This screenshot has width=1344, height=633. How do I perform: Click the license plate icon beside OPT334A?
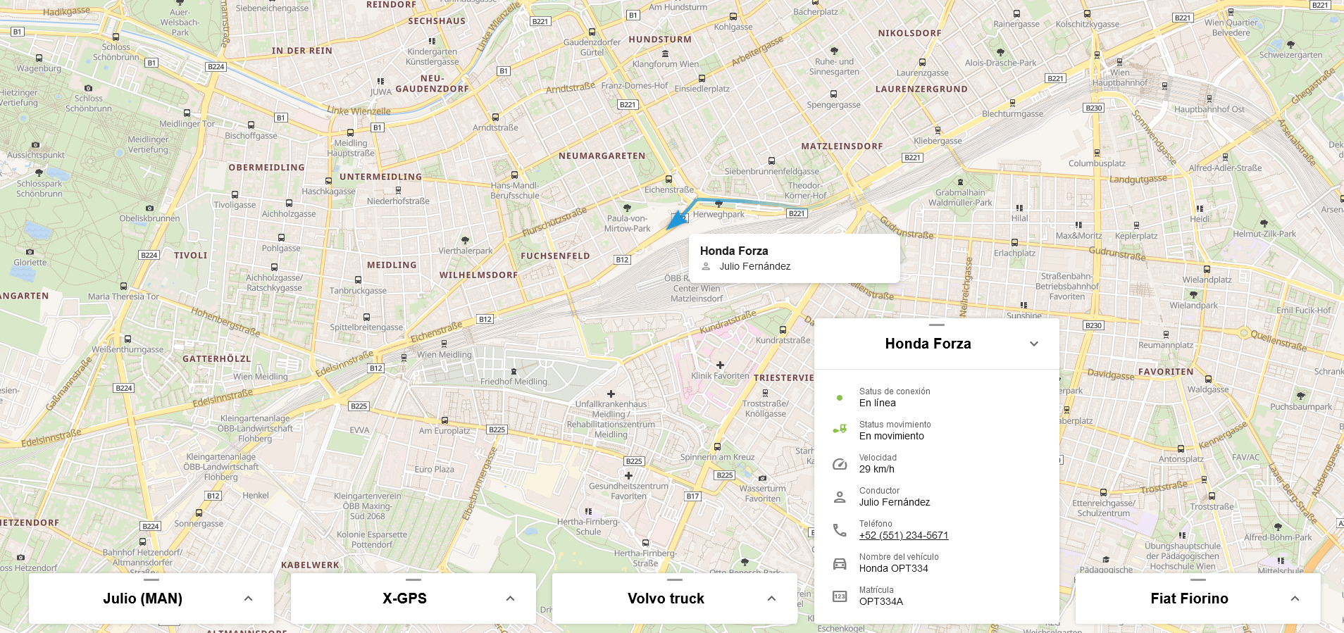(840, 596)
